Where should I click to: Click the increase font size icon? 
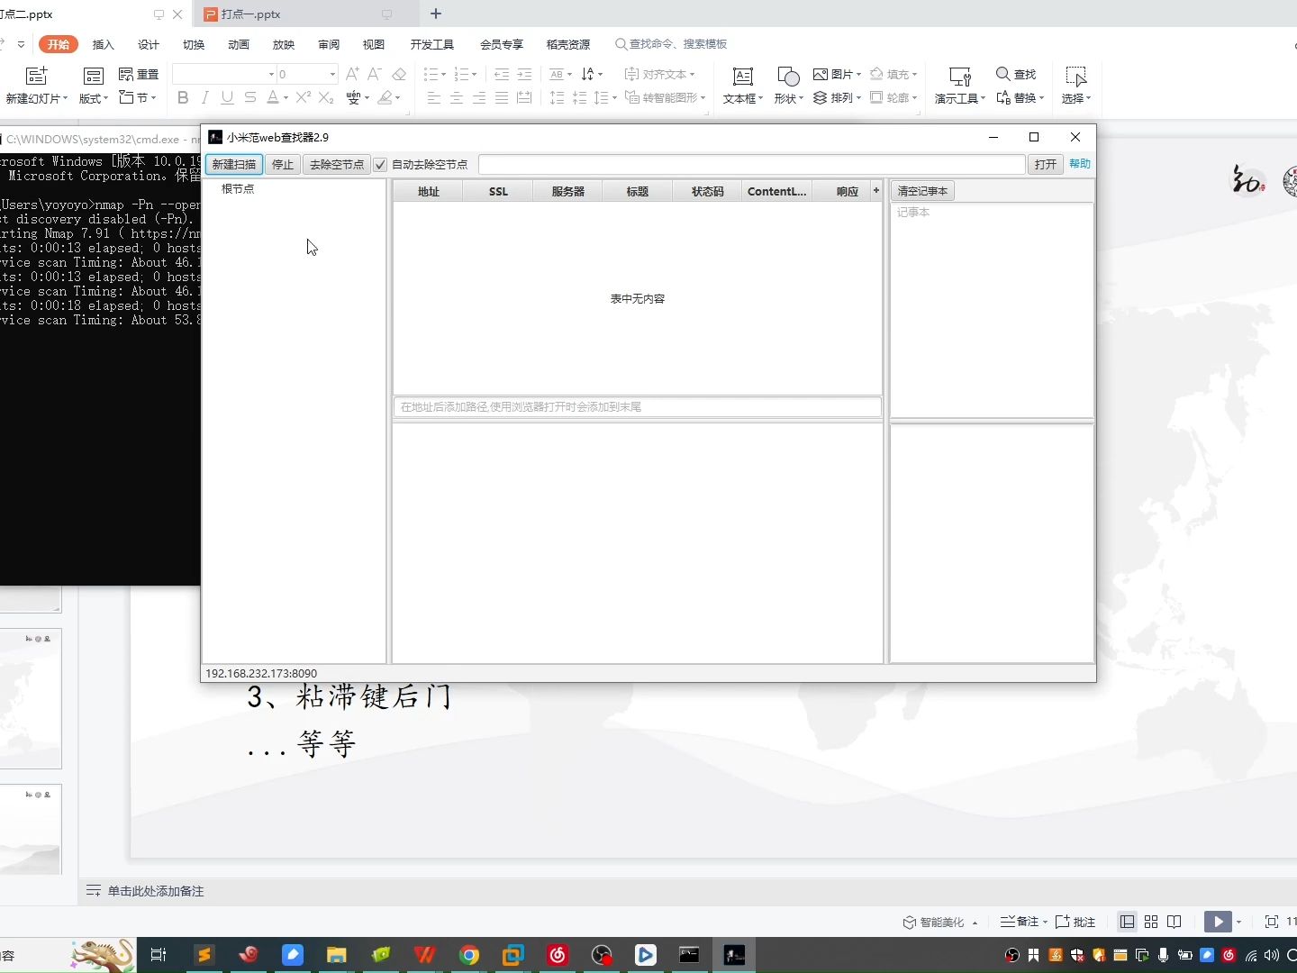click(x=352, y=74)
